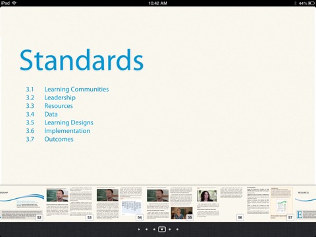Jump to section 3.4 Data
This screenshot has width=316, height=237.
[x=41, y=115]
